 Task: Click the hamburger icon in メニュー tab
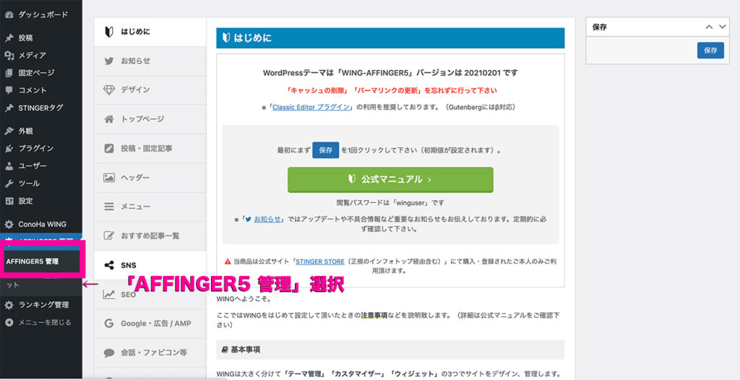(109, 207)
